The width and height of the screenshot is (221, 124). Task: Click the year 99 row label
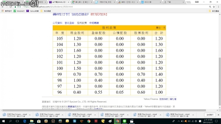[60, 74]
